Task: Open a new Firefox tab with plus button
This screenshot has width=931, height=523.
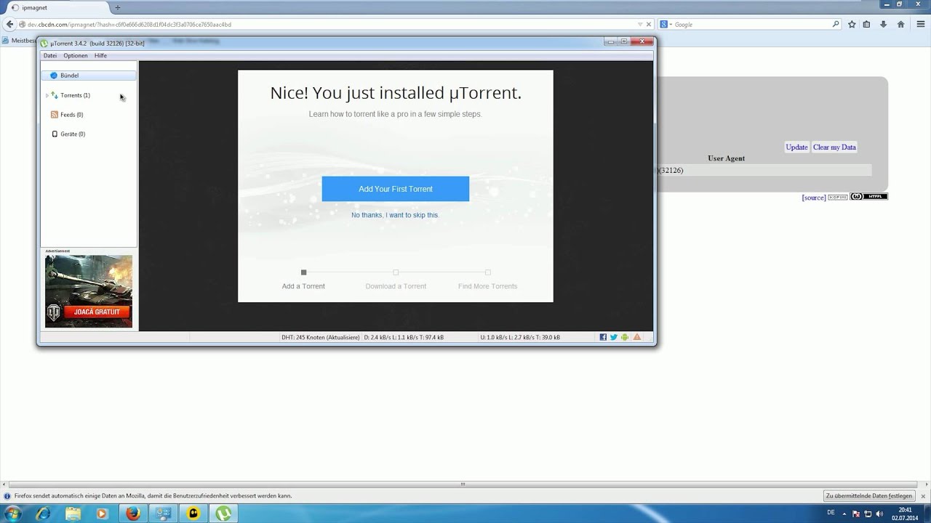Action: (118, 7)
